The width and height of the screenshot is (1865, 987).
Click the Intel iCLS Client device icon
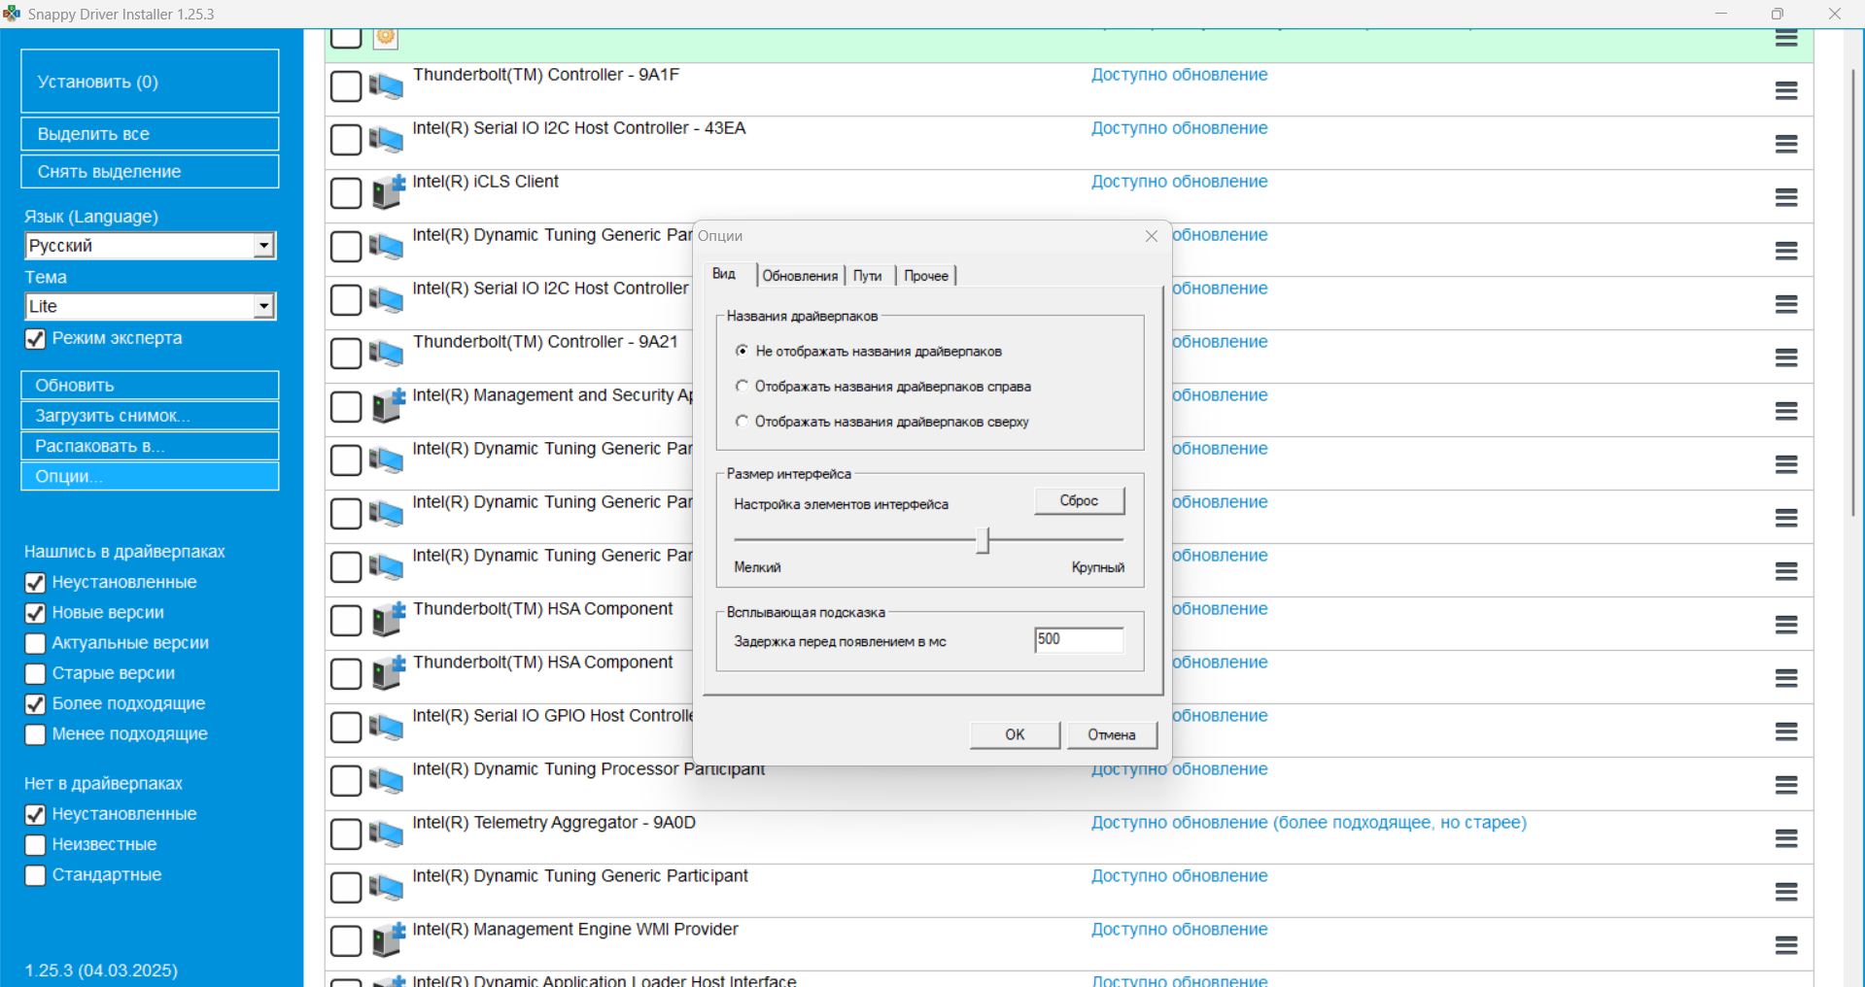[388, 192]
